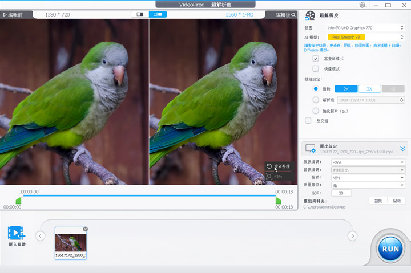
Task: Choose the 3X scale button
Action: pos(369,89)
